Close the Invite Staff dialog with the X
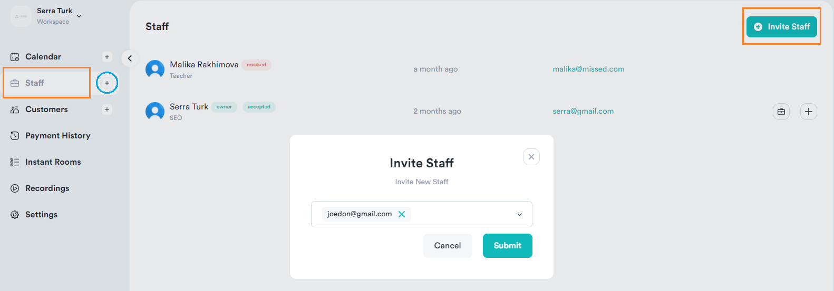This screenshot has width=834, height=291. click(531, 157)
